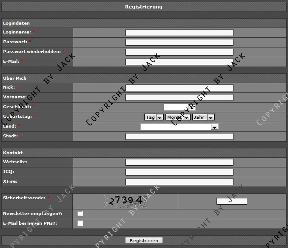This screenshot has height=248, width=288.
Task: Open the Tag birthday dropdown
Action: pos(154,117)
